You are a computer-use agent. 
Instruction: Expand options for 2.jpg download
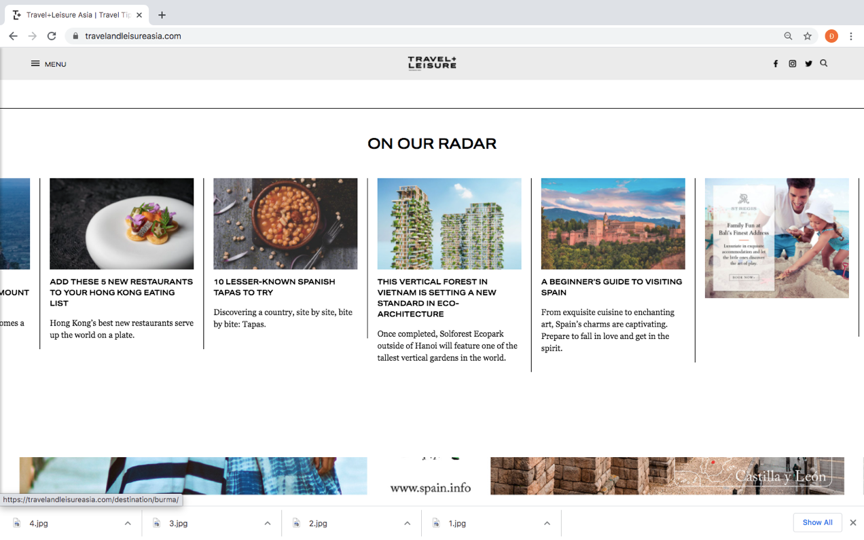click(408, 523)
